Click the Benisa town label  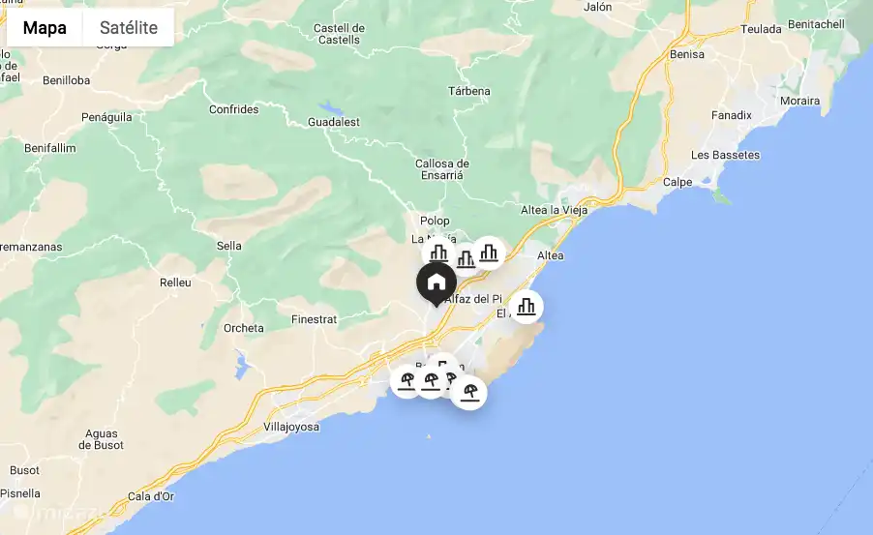pos(687,54)
